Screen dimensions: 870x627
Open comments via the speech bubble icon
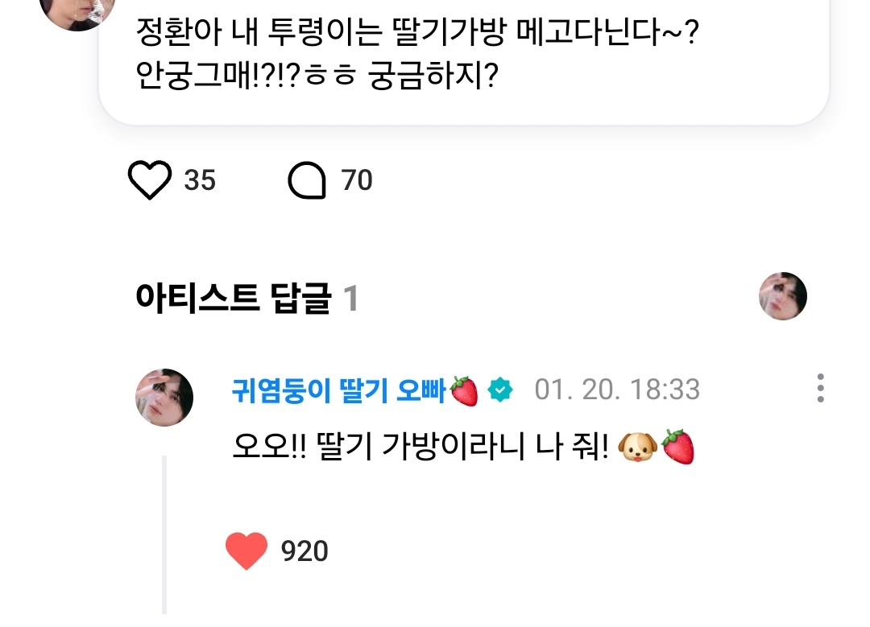[x=307, y=181]
